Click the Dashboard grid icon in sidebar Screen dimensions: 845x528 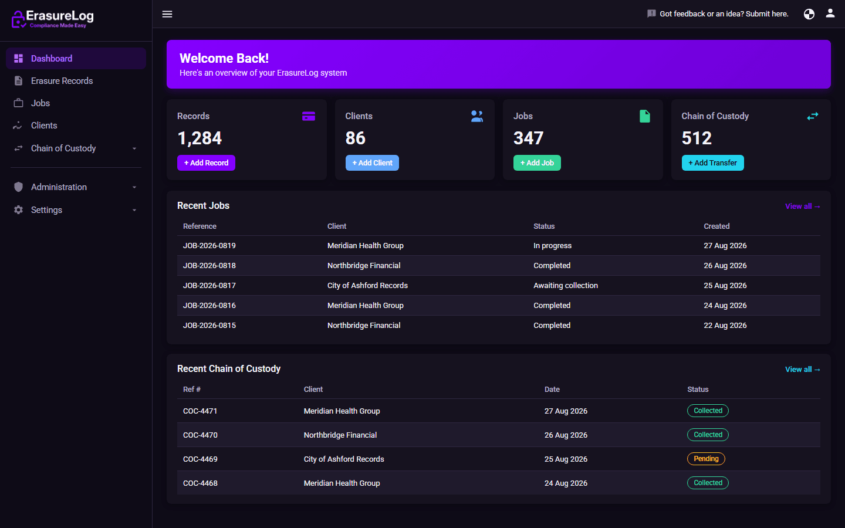pyautogui.click(x=18, y=59)
